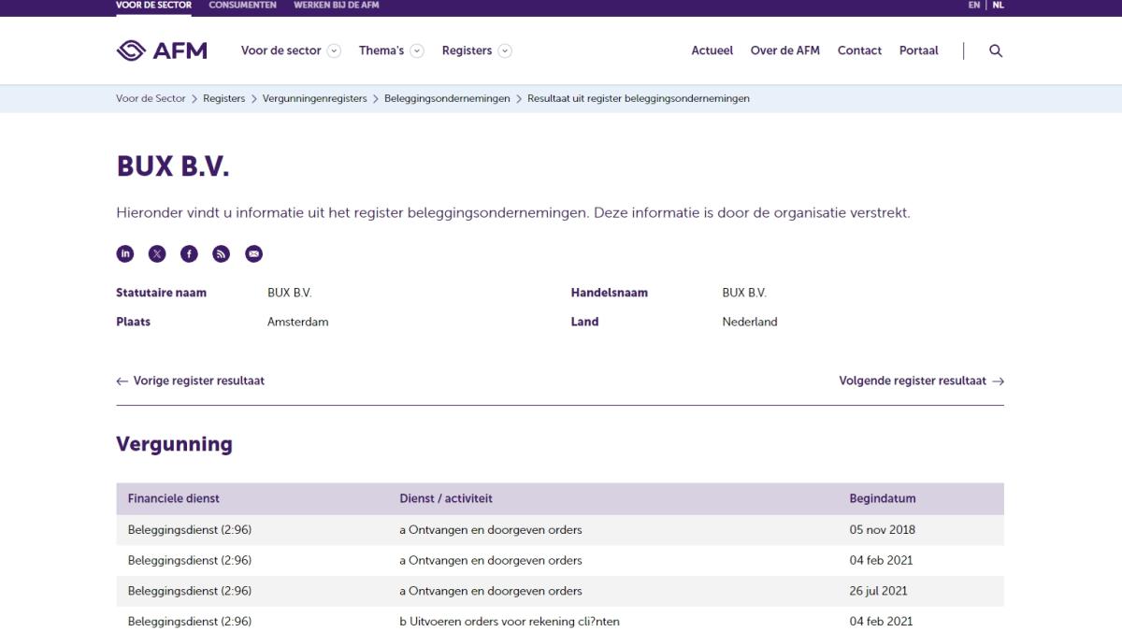Image resolution: width=1122 pixels, height=632 pixels.
Task: Open the search magnifier icon
Action: 996,50
